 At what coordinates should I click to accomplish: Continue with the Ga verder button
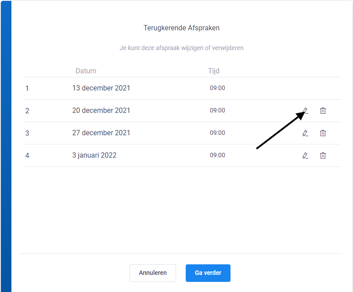click(208, 273)
